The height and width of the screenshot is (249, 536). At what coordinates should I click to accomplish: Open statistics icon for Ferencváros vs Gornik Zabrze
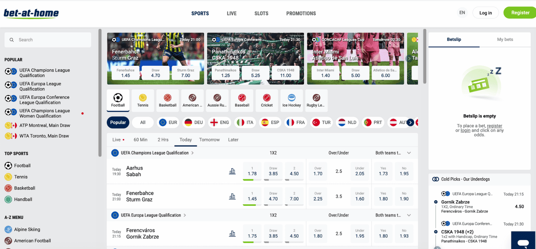click(x=232, y=234)
